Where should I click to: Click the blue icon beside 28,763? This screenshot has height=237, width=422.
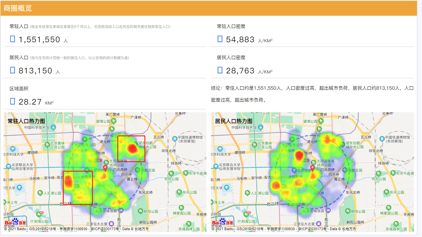220,70
